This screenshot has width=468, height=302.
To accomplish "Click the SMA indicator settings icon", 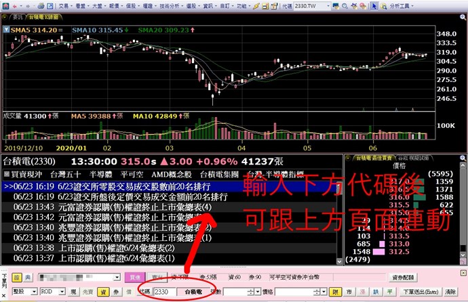I will 6,30.
